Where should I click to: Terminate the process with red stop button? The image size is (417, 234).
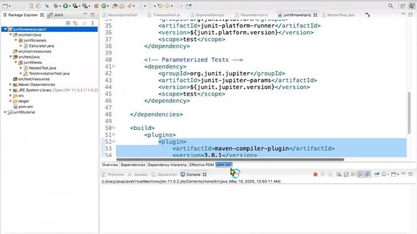pos(315,174)
